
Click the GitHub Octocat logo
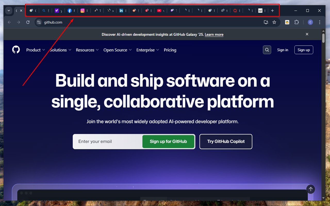click(16, 50)
